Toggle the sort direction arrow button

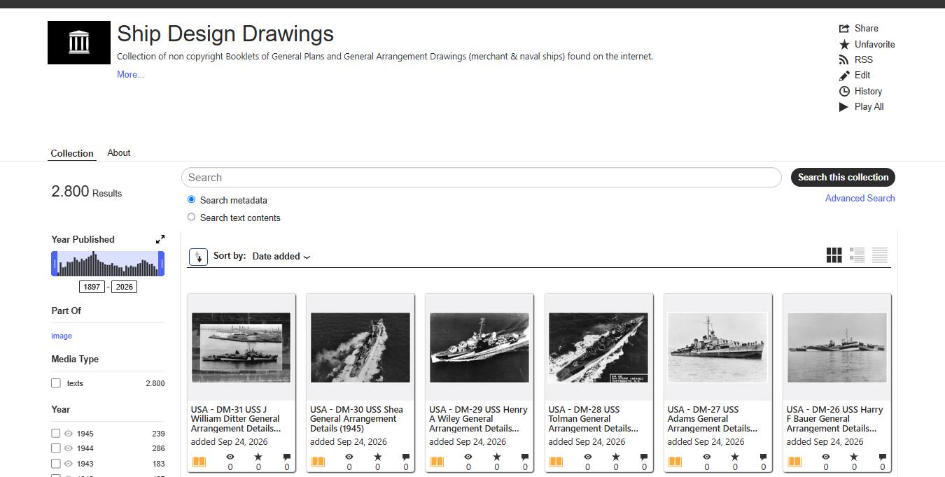198,257
